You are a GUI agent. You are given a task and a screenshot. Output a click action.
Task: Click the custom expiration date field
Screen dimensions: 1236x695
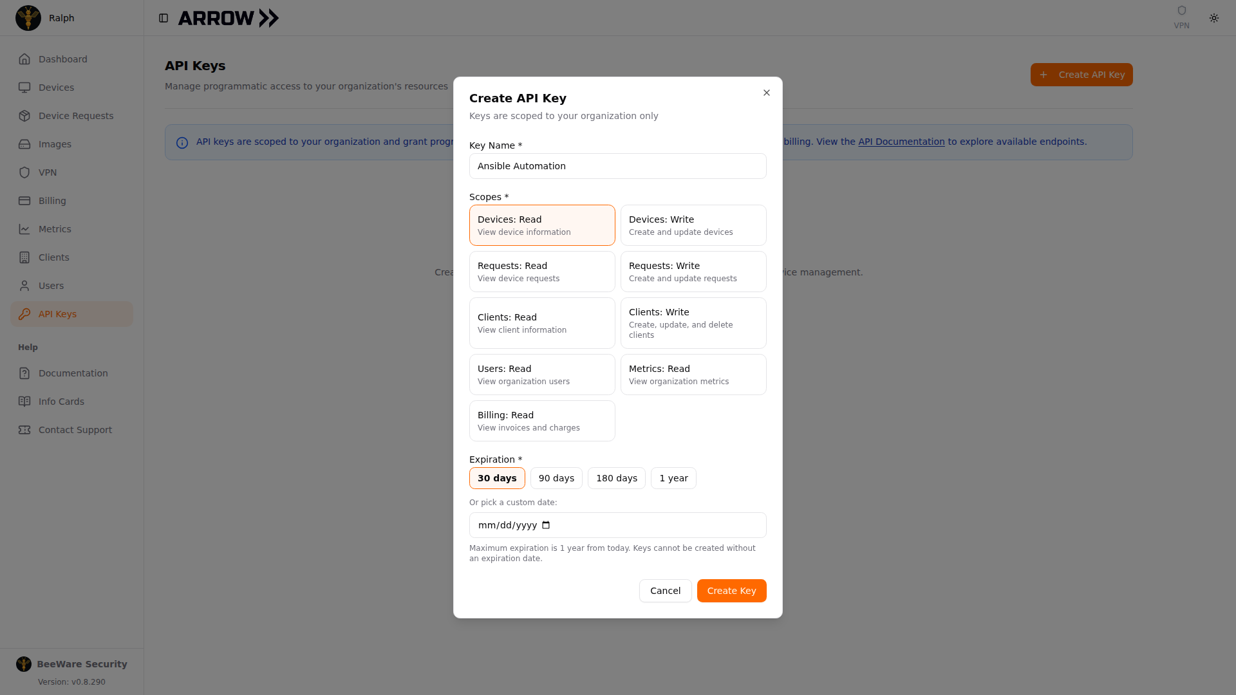point(618,525)
